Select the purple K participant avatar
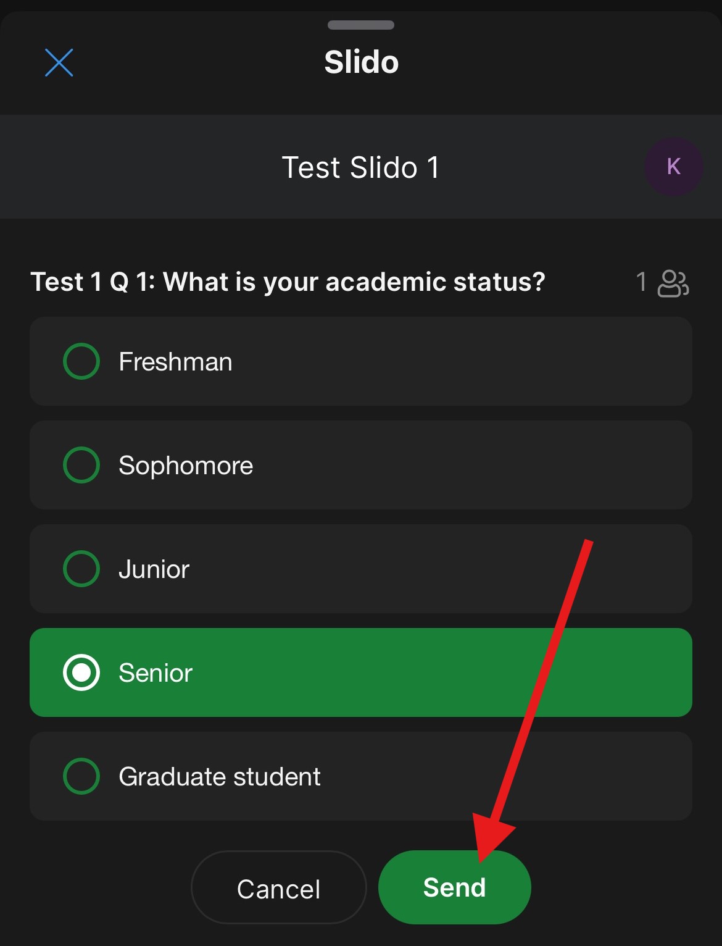Screen dimensions: 722x946 pyautogui.click(x=673, y=166)
